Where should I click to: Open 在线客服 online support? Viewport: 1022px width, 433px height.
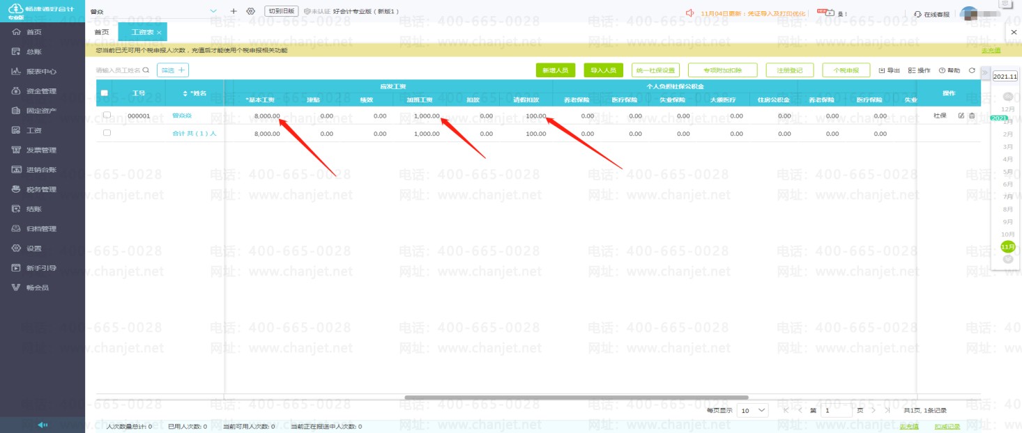[x=931, y=14]
